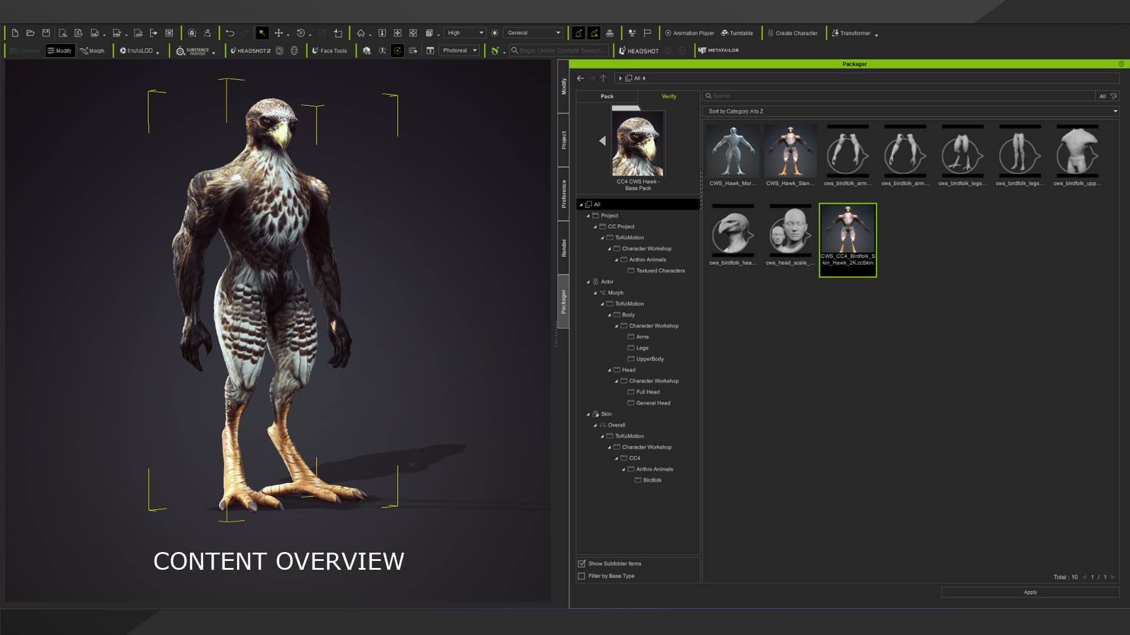Image resolution: width=1130 pixels, height=635 pixels.
Task: Select the cws_birdfolk_head thumbnail
Action: coord(733,236)
